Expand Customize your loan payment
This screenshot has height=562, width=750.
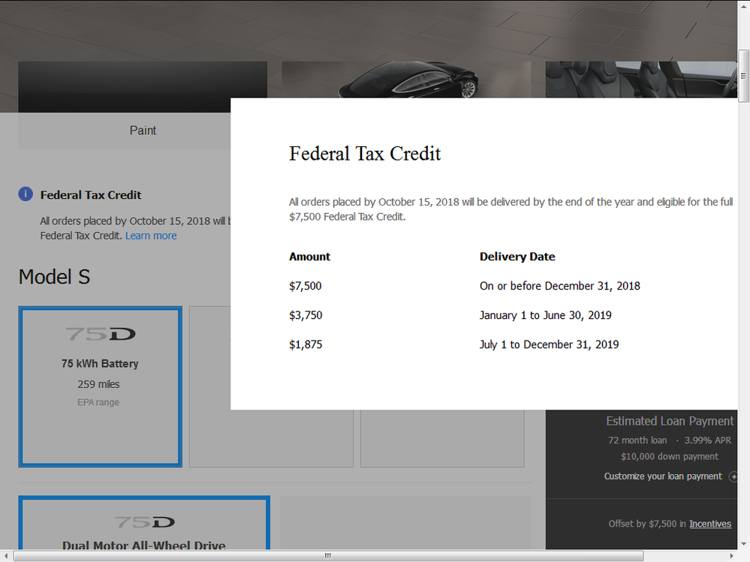coord(663,476)
